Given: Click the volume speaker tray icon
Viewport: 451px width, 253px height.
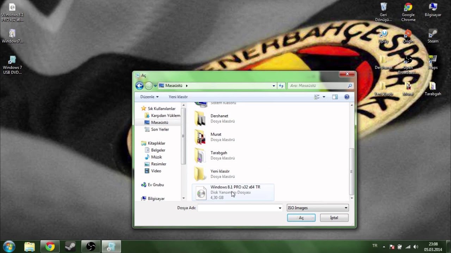Looking at the screenshot, I should click(416, 247).
